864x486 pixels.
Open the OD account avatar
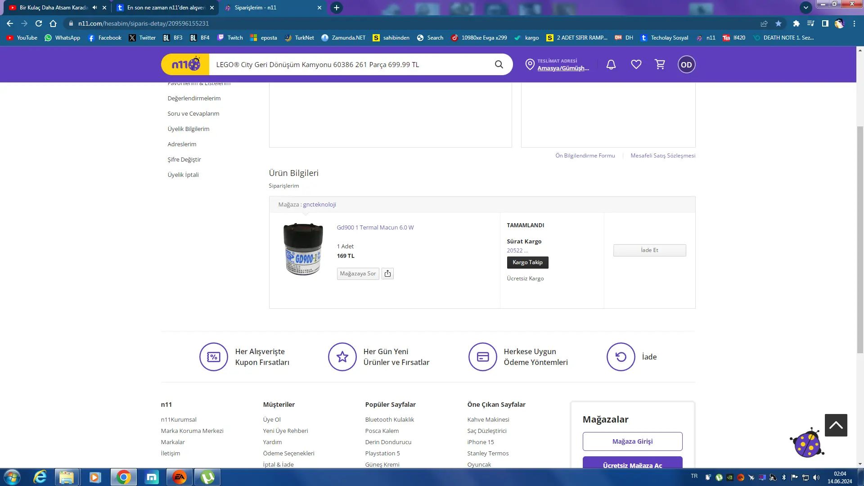(x=686, y=65)
